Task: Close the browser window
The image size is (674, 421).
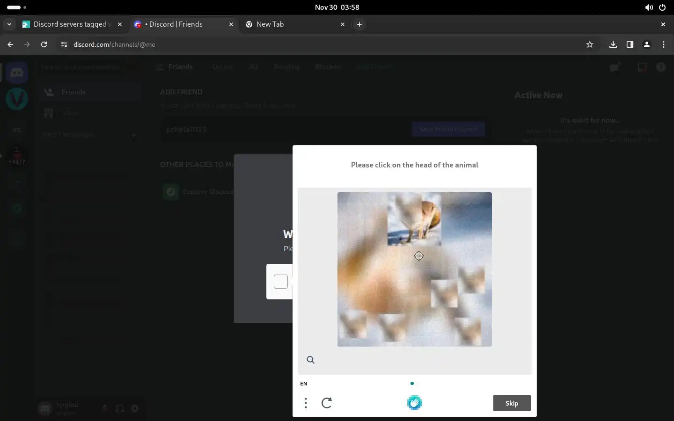Action: (663, 24)
